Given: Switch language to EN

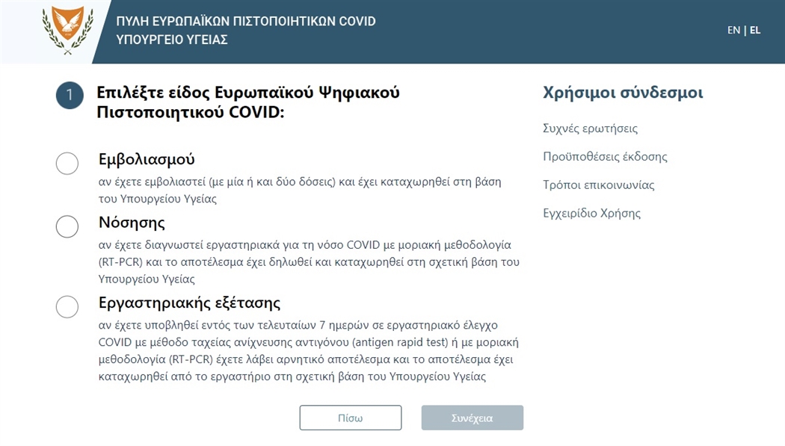Looking at the screenshot, I should pos(733,30).
